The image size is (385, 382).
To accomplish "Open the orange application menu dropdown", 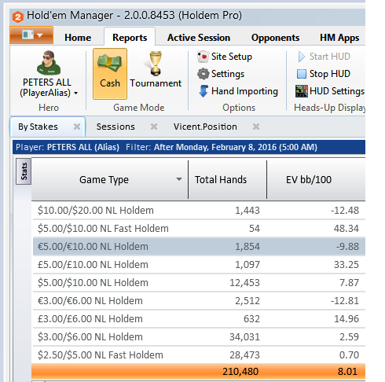I will click(x=31, y=35).
